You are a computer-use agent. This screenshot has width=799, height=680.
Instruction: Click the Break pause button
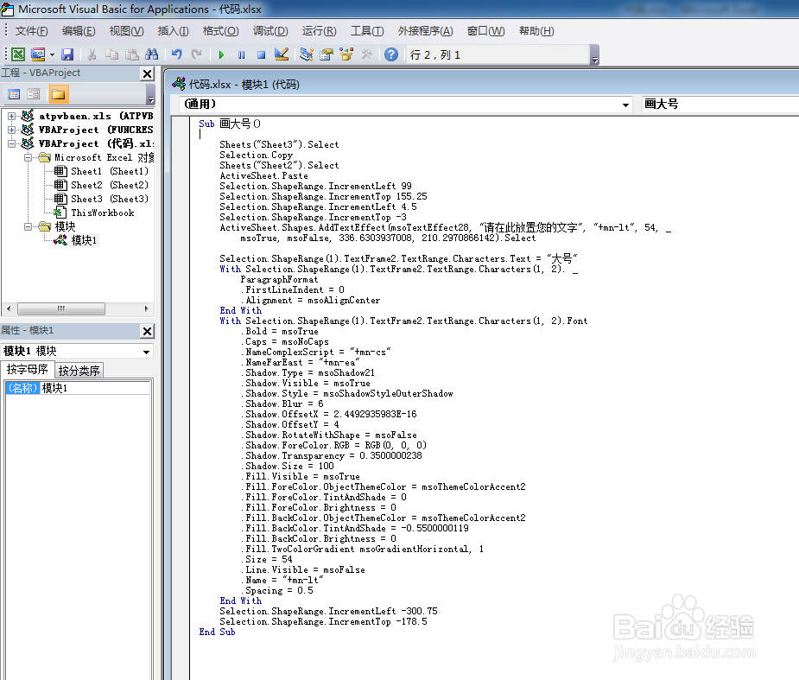point(242,54)
